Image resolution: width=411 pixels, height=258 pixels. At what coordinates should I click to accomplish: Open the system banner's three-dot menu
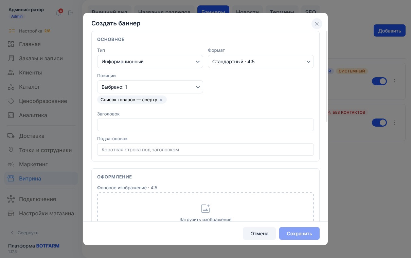click(395, 81)
